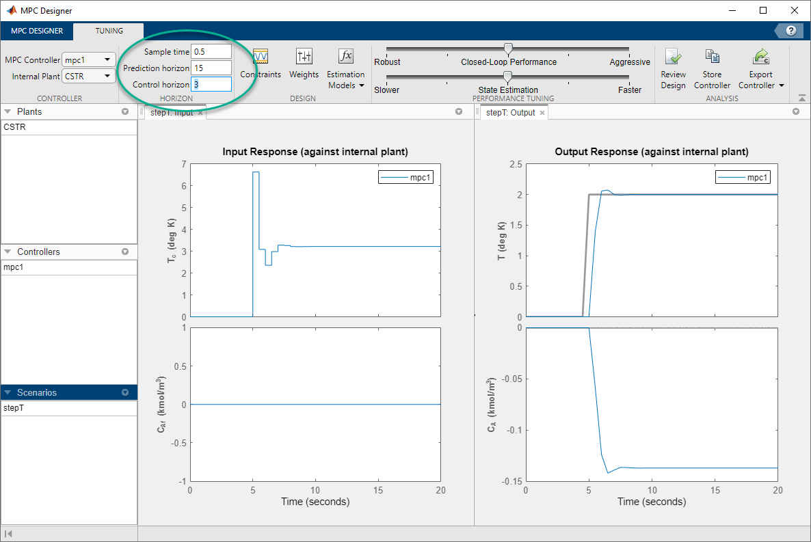The height and width of the screenshot is (542, 811).
Task: Select the stepT: Output document tab
Action: (509, 112)
